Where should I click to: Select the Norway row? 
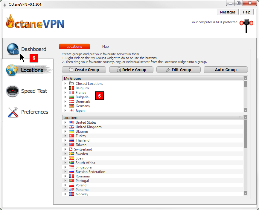point(153,194)
